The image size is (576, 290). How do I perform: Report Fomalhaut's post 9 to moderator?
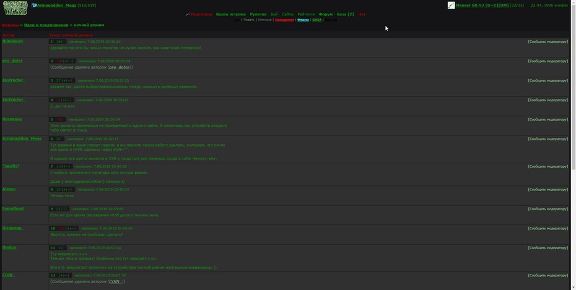coord(548,209)
